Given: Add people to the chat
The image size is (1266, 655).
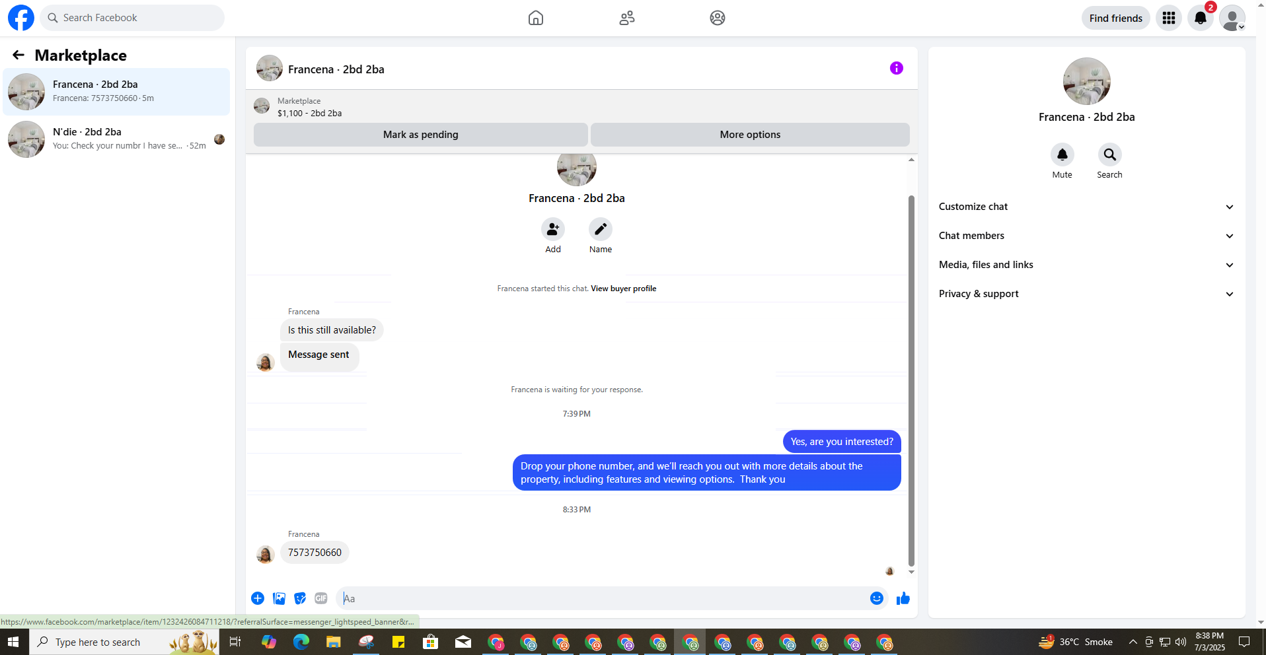Looking at the screenshot, I should coord(553,229).
